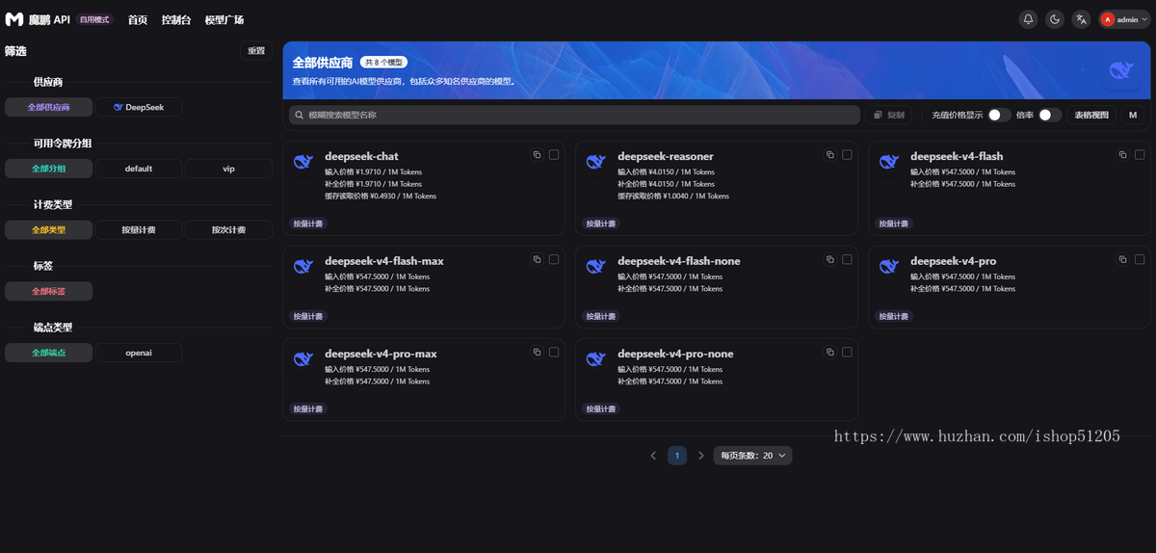Copy deepseek-reasoner model name icon

830,155
